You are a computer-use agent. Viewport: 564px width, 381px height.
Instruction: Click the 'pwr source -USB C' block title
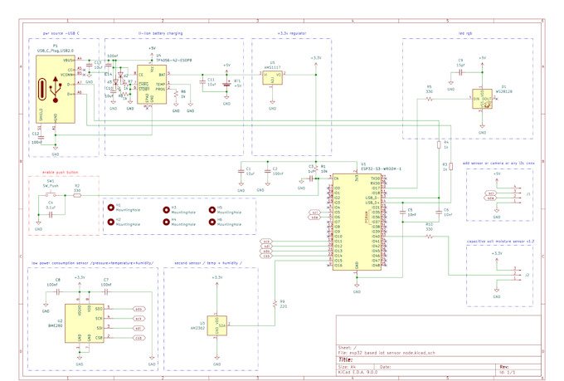tap(61, 33)
